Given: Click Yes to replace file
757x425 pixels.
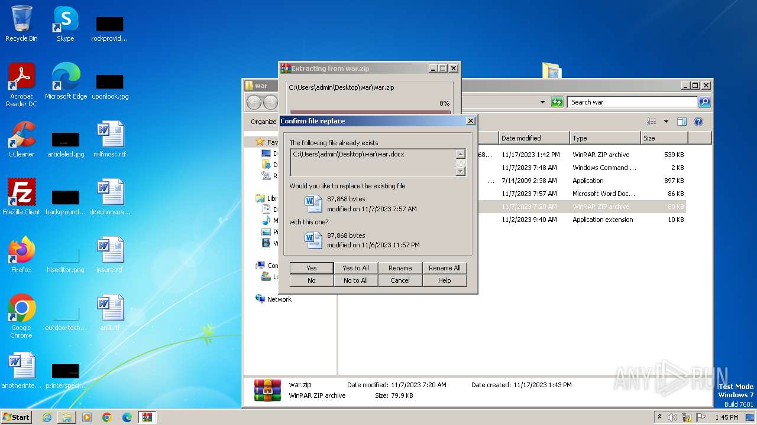Looking at the screenshot, I should point(312,268).
